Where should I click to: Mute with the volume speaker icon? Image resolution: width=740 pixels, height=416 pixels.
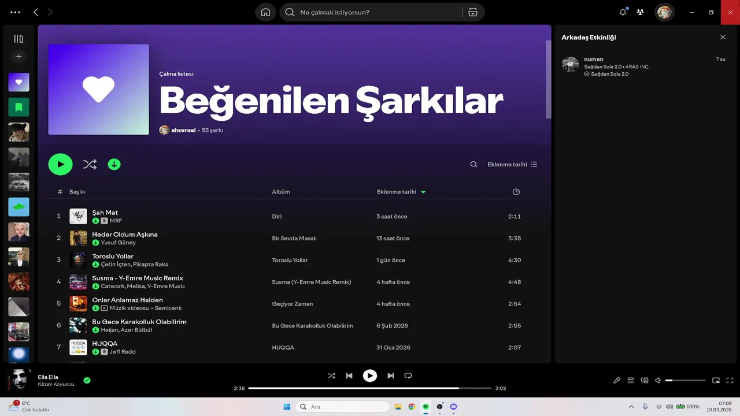(x=658, y=381)
